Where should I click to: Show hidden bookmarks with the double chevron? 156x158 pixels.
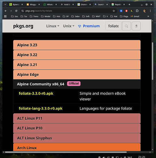tap(148, 16)
